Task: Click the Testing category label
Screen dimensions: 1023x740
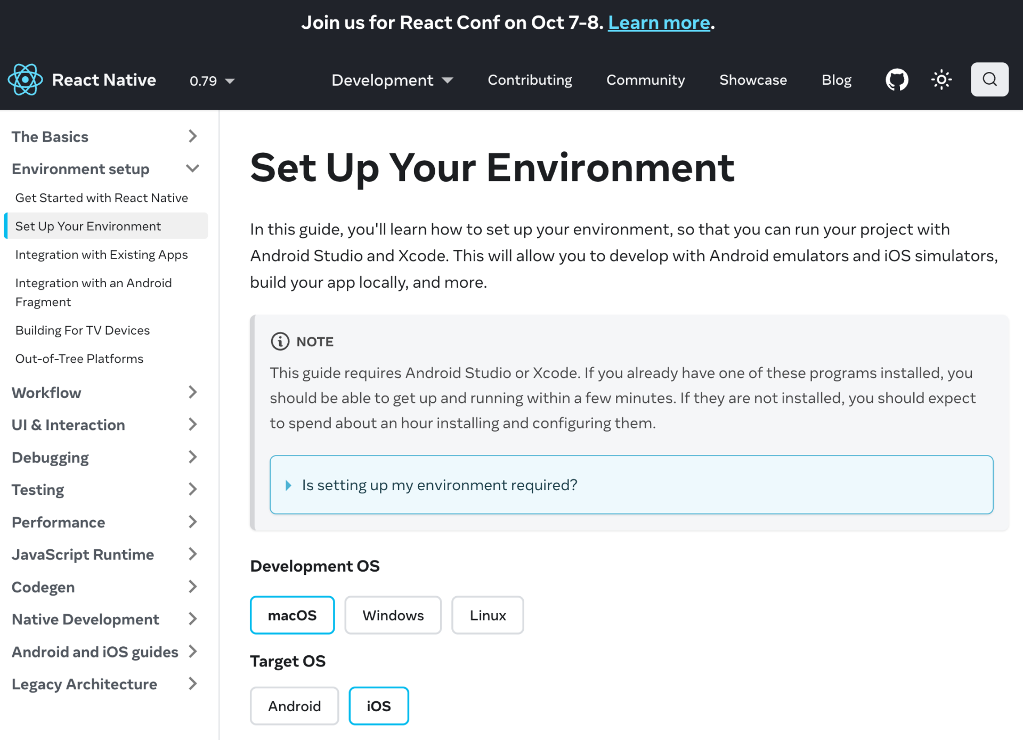Action: (x=38, y=490)
